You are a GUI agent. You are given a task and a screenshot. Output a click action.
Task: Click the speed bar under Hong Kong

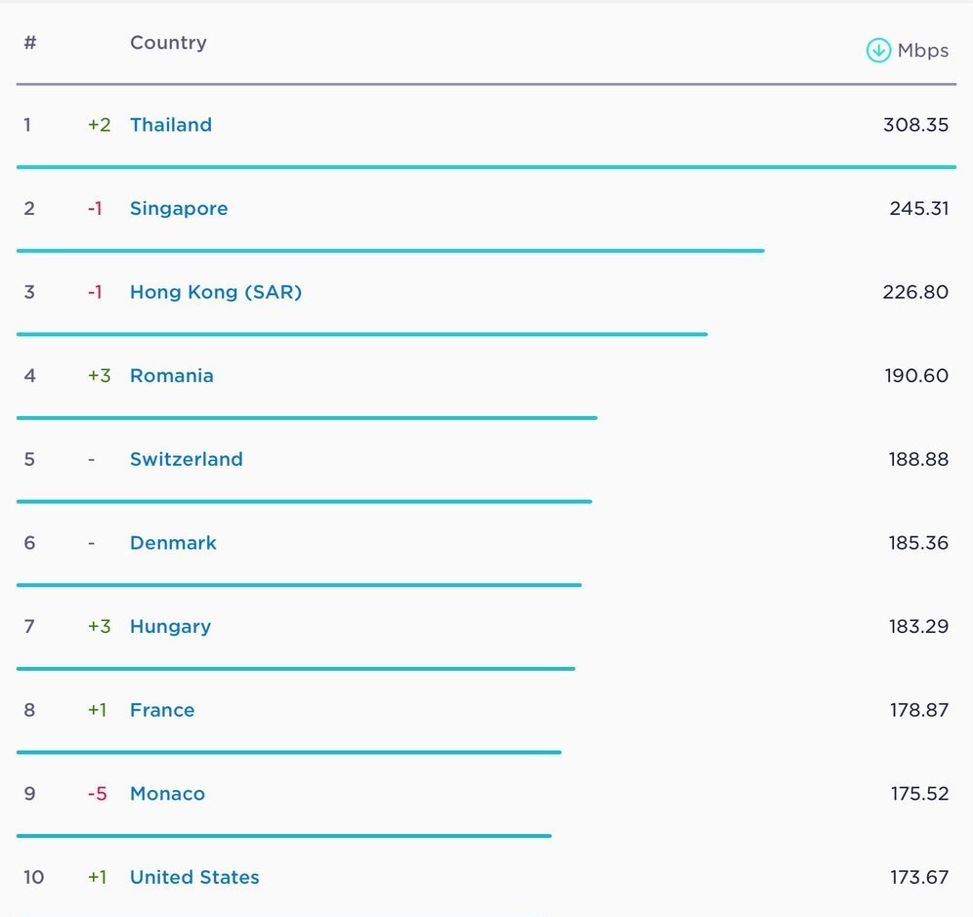(361, 334)
